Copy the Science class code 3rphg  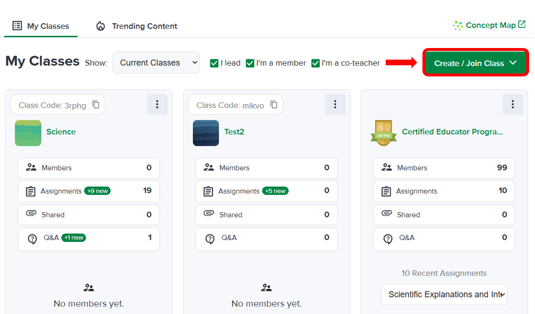96,104
